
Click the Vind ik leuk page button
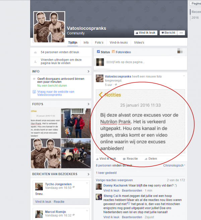click(146, 33)
